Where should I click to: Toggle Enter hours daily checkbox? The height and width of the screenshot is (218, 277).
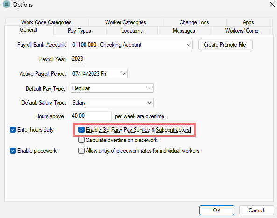[13, 130]
